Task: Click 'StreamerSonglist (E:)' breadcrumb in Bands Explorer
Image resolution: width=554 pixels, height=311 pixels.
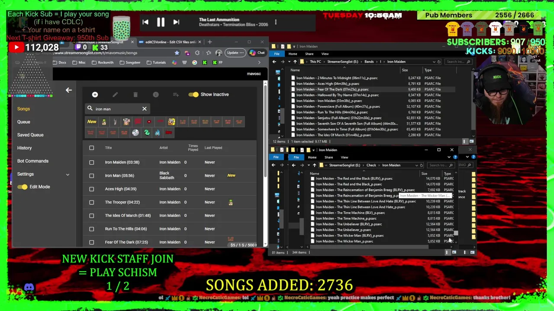Action: 343,62
